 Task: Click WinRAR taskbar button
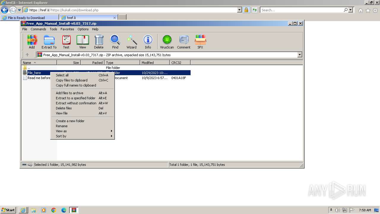[74, 210]
